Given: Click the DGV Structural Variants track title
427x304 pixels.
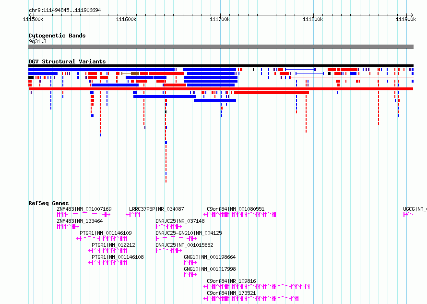Looking at the screenshot, I should pyautogui.click(x=67, y=61).
